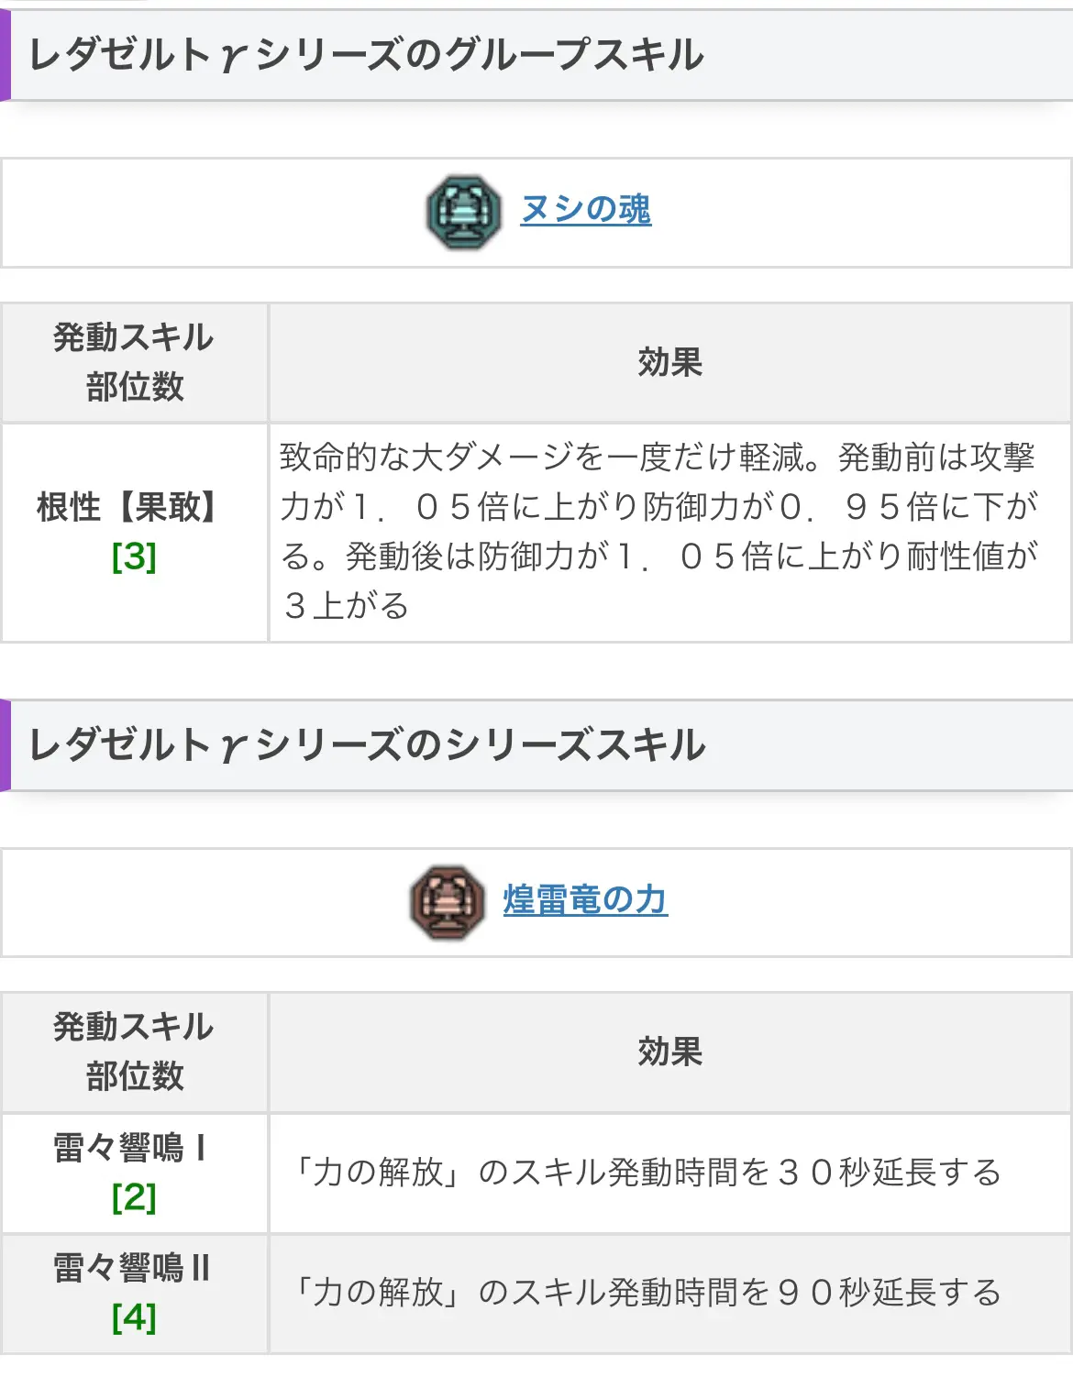1073x1377 pixels.
Task: Select the レダゼルトγシリーズのシリーズスキル heading
Action: [367, 745]
